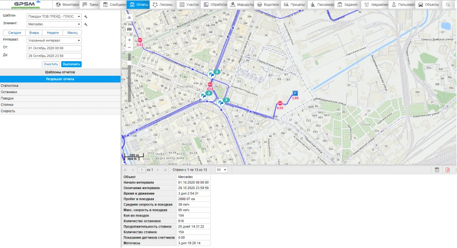Click the parking marker 130 on map
Screen dimensions: 457x248
[295, 93]
